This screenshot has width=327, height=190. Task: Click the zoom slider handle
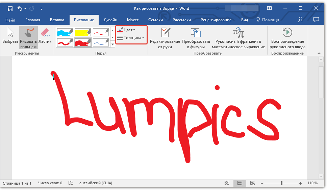281,183
